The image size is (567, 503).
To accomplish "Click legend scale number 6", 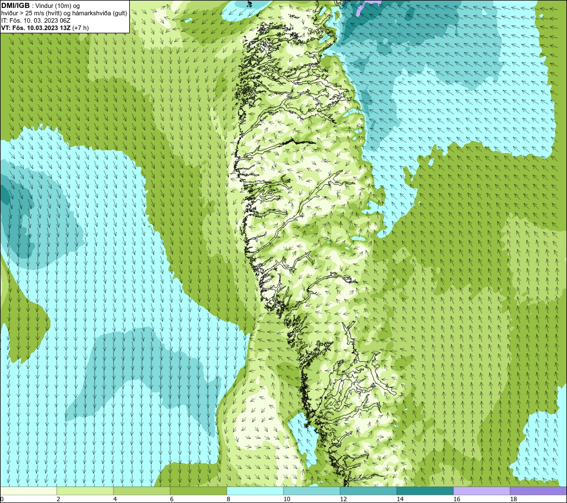I will pos(172,500).
